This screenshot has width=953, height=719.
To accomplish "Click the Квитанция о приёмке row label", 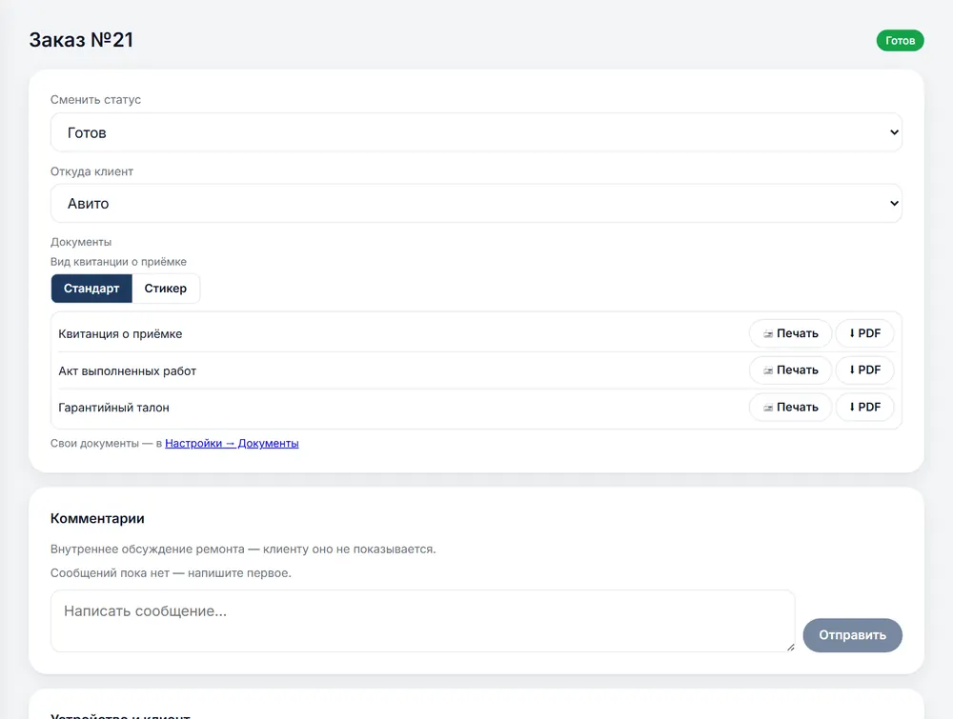I will pyautogui.click(x=120, y=334).
